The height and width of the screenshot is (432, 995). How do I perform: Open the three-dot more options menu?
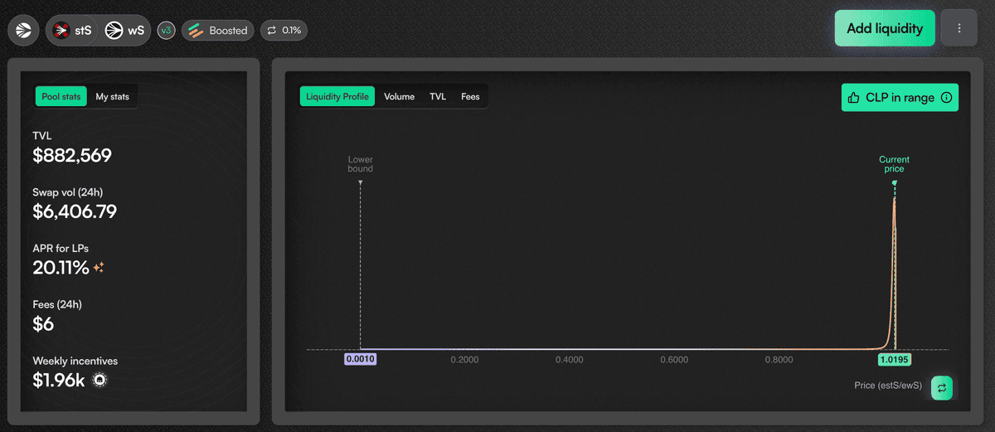[x=959, y=28]
